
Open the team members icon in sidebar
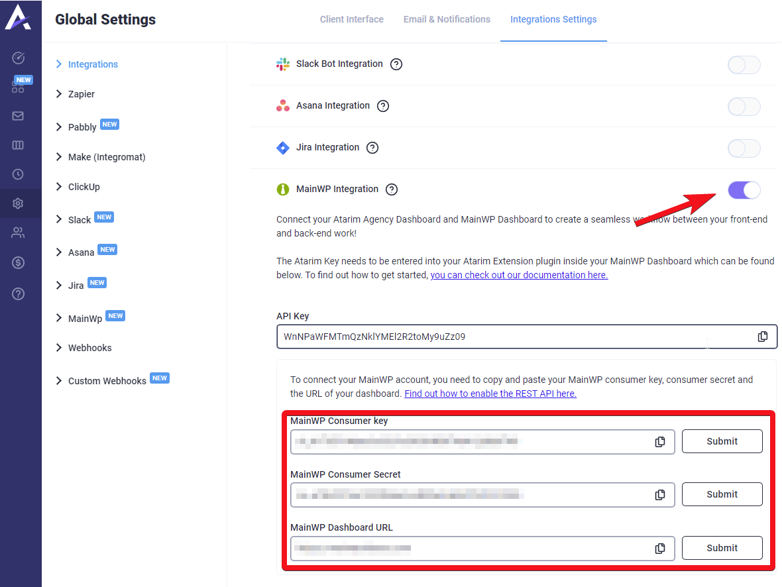tap(20, 232)
